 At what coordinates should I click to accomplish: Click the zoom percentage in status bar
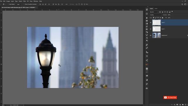[x=3, y=105]
